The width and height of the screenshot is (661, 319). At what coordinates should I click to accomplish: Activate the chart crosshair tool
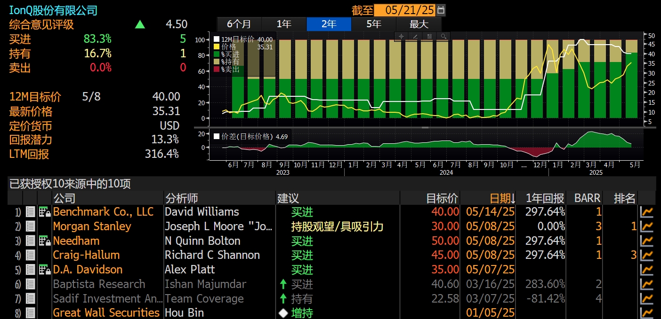[x=402, y=37]
